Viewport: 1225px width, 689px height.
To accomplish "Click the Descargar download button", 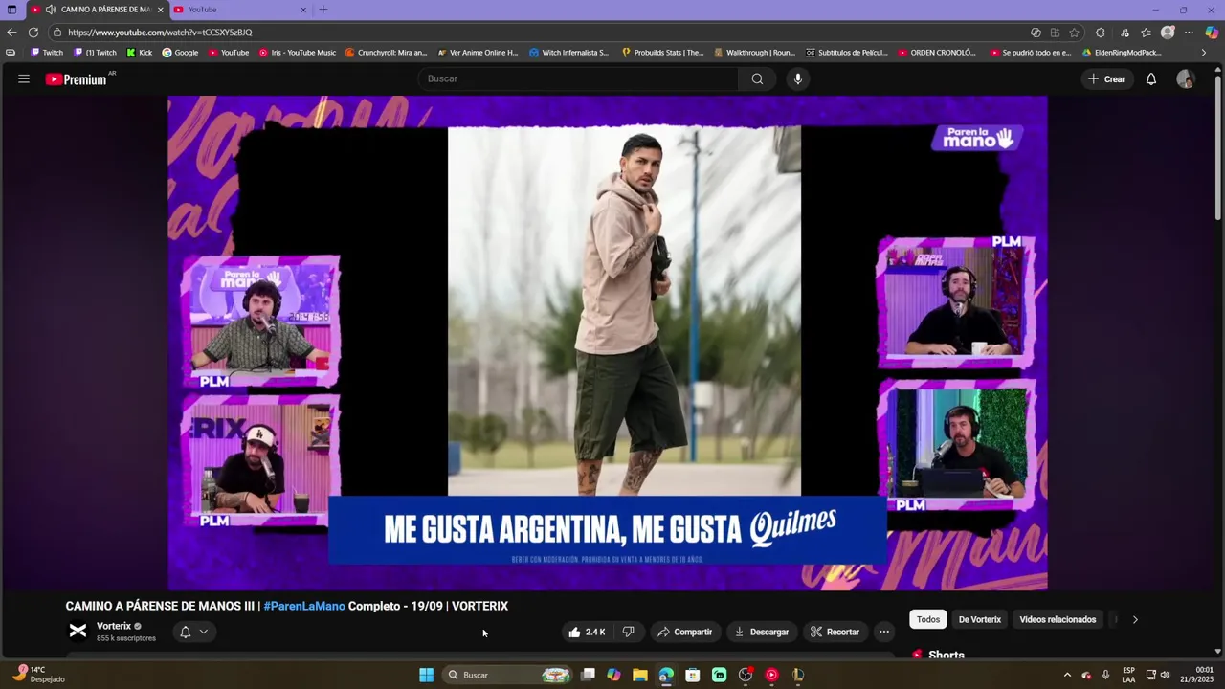I will [762, 632].
